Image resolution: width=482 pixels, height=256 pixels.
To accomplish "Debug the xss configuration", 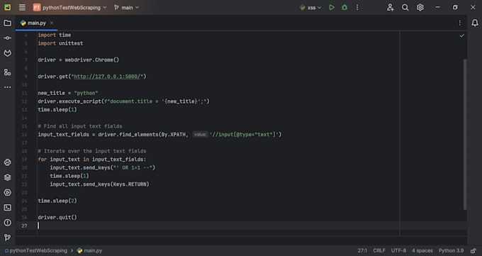I will (344, 7).
